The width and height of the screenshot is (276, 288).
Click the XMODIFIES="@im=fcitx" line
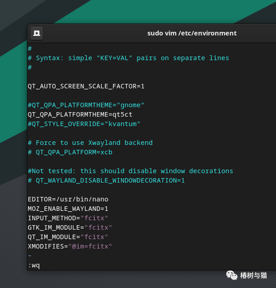[x=70, y=246]
